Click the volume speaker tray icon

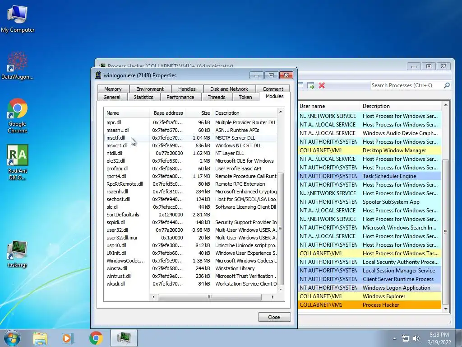416,338
